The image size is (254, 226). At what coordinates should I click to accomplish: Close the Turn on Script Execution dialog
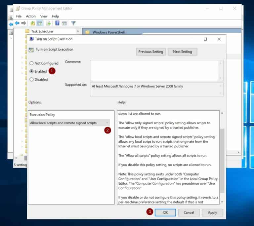coord(219,39)
